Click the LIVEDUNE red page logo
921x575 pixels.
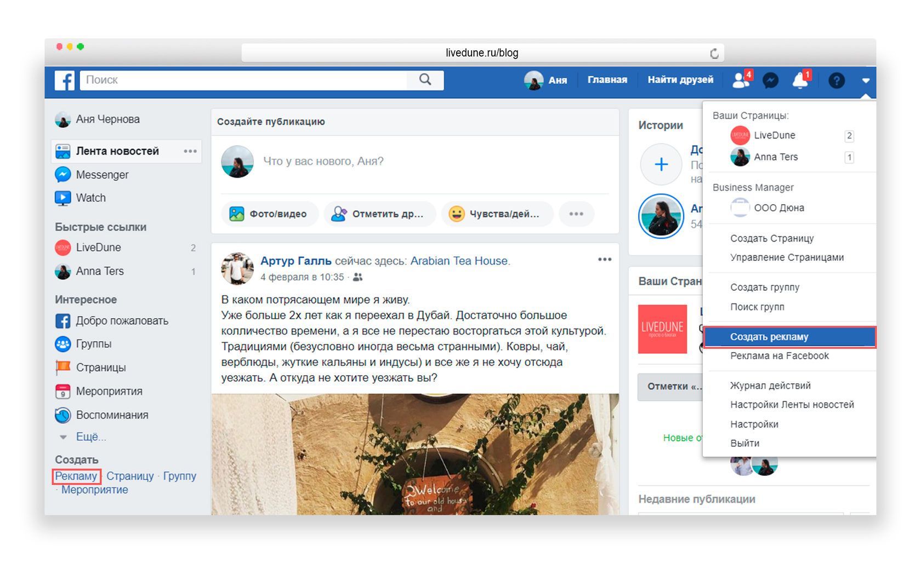click(x=662, y=329)
